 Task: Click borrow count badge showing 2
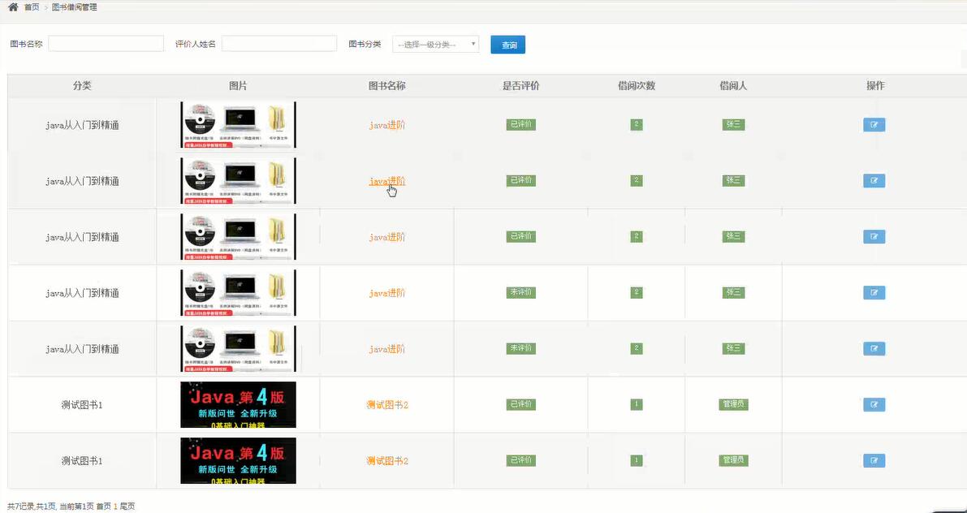coord(636,124)
